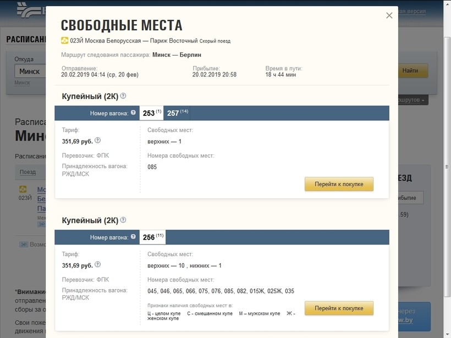Click help icon beside second Купейный (2К) heading
Image resolution: width=451 pixels, height=338 pixels.
tap(123, 220)
